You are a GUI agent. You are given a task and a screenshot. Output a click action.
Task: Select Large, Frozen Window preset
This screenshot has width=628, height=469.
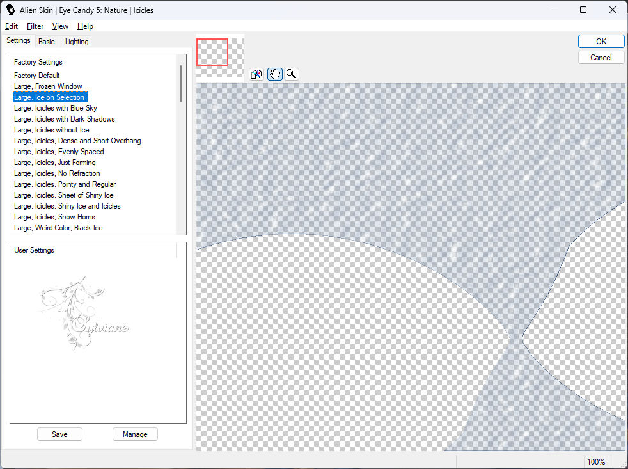pos(48,86)
